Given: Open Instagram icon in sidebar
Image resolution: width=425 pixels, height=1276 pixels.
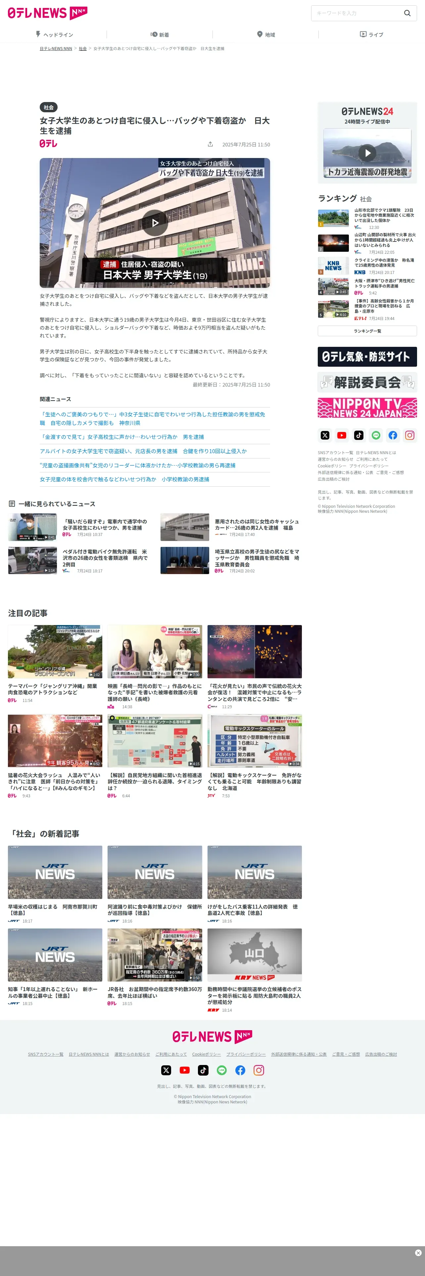Looking at the screenshot, I should click(x=410, y=435).
